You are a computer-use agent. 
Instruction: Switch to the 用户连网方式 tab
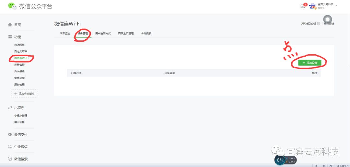pos(103,34)
